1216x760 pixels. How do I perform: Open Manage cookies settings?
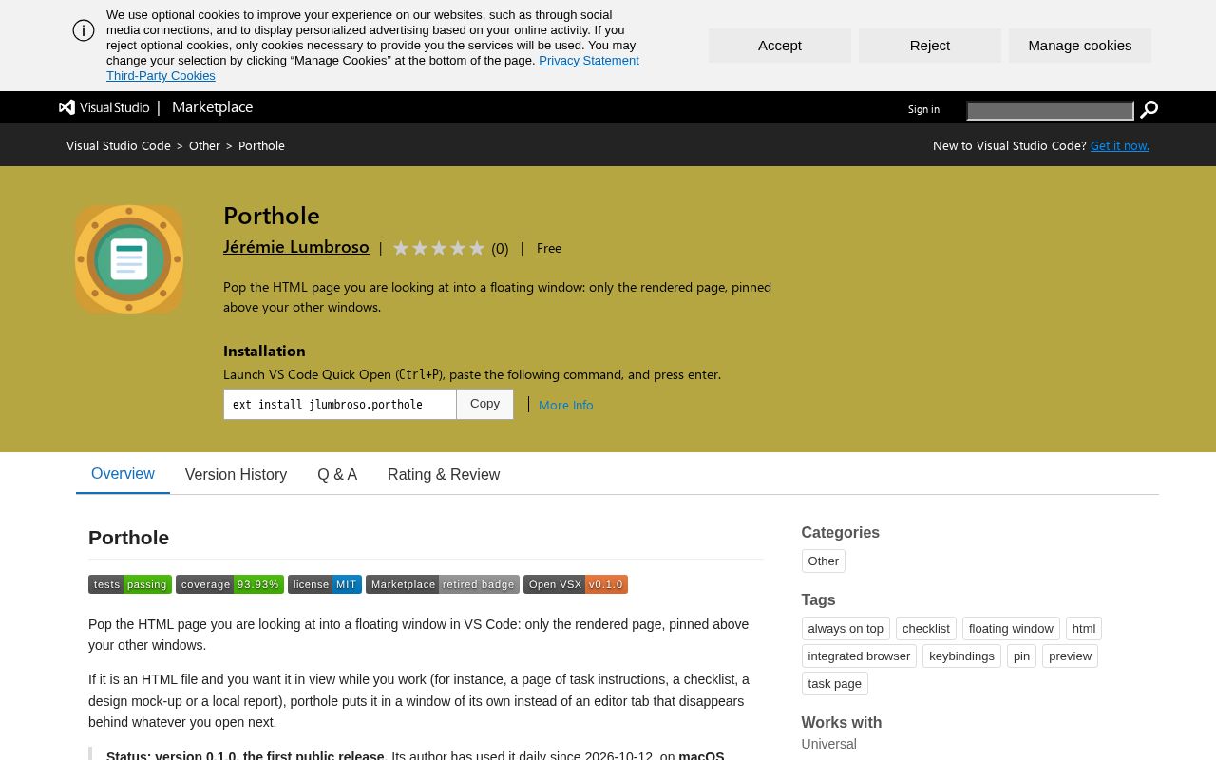click(1080, 46)
